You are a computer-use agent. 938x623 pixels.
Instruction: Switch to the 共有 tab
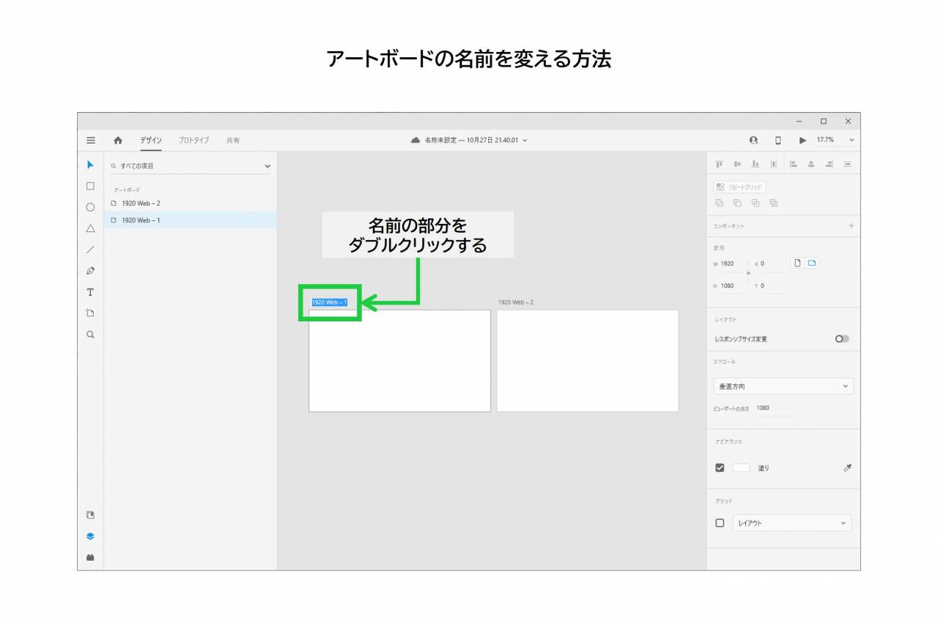tap(233, 140)
